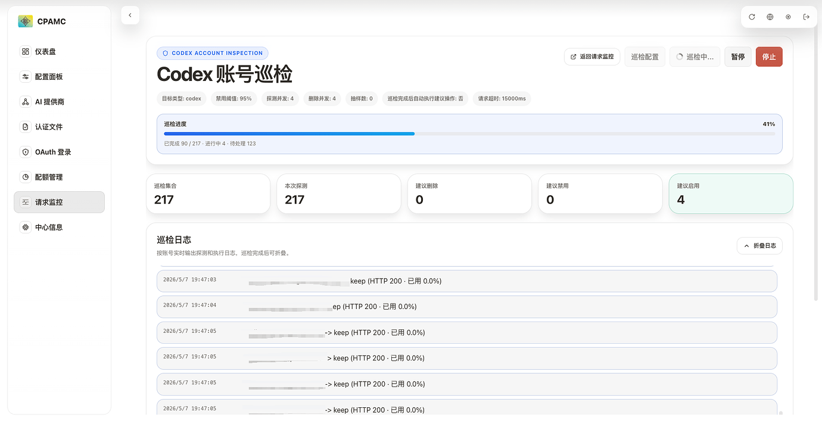Click the 认证文件 document icon
Image resolution: width=822 pixels, height=424 pixels.
coord(25,127)
